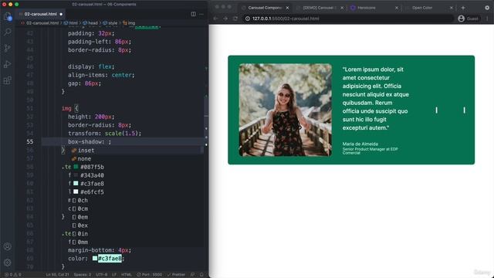Open the style breadcrumb segment
This screenshot has width=494, height=278.
tap(113, 23)
